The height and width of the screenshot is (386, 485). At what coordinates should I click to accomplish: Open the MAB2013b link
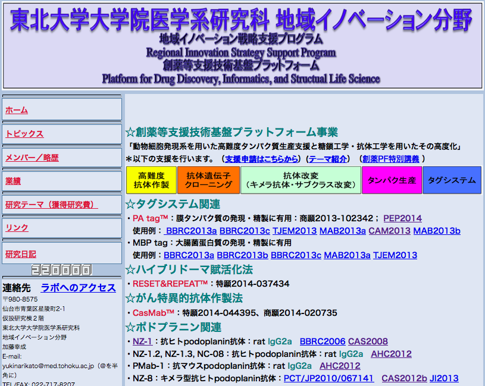coord(437,231)
